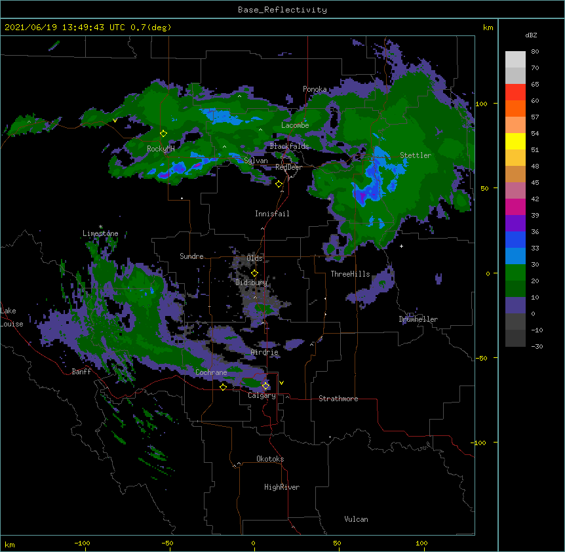
Task: Click the white plus marker east of ThreeHills
Action: click(401, 246)
